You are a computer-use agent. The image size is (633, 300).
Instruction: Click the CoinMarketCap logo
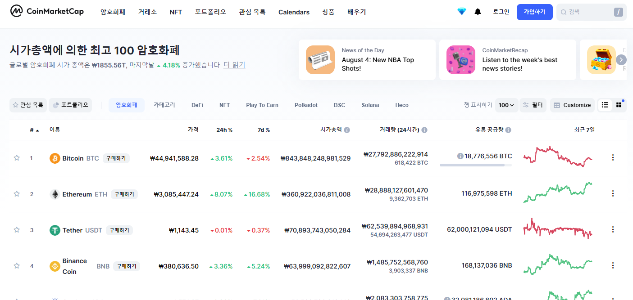(47, 11)
